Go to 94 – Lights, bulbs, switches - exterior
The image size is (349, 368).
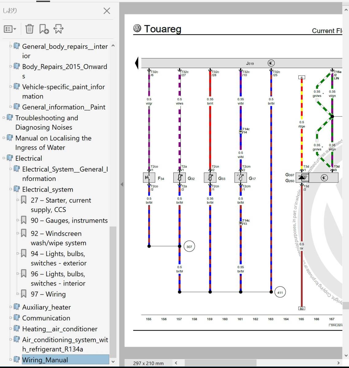pos(59,259)
